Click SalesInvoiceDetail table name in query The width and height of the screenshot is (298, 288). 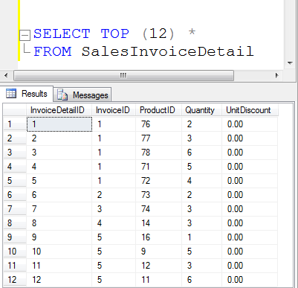168,51
